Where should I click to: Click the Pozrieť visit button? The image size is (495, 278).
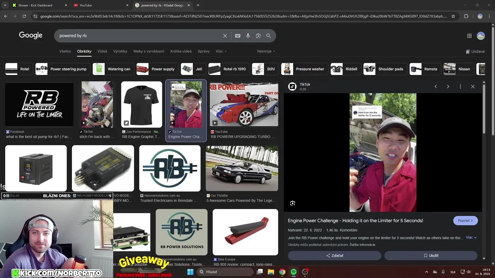pyautogui.click(x=465, y=221)
